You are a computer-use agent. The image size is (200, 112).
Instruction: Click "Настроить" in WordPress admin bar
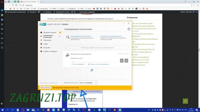[32, 12]
